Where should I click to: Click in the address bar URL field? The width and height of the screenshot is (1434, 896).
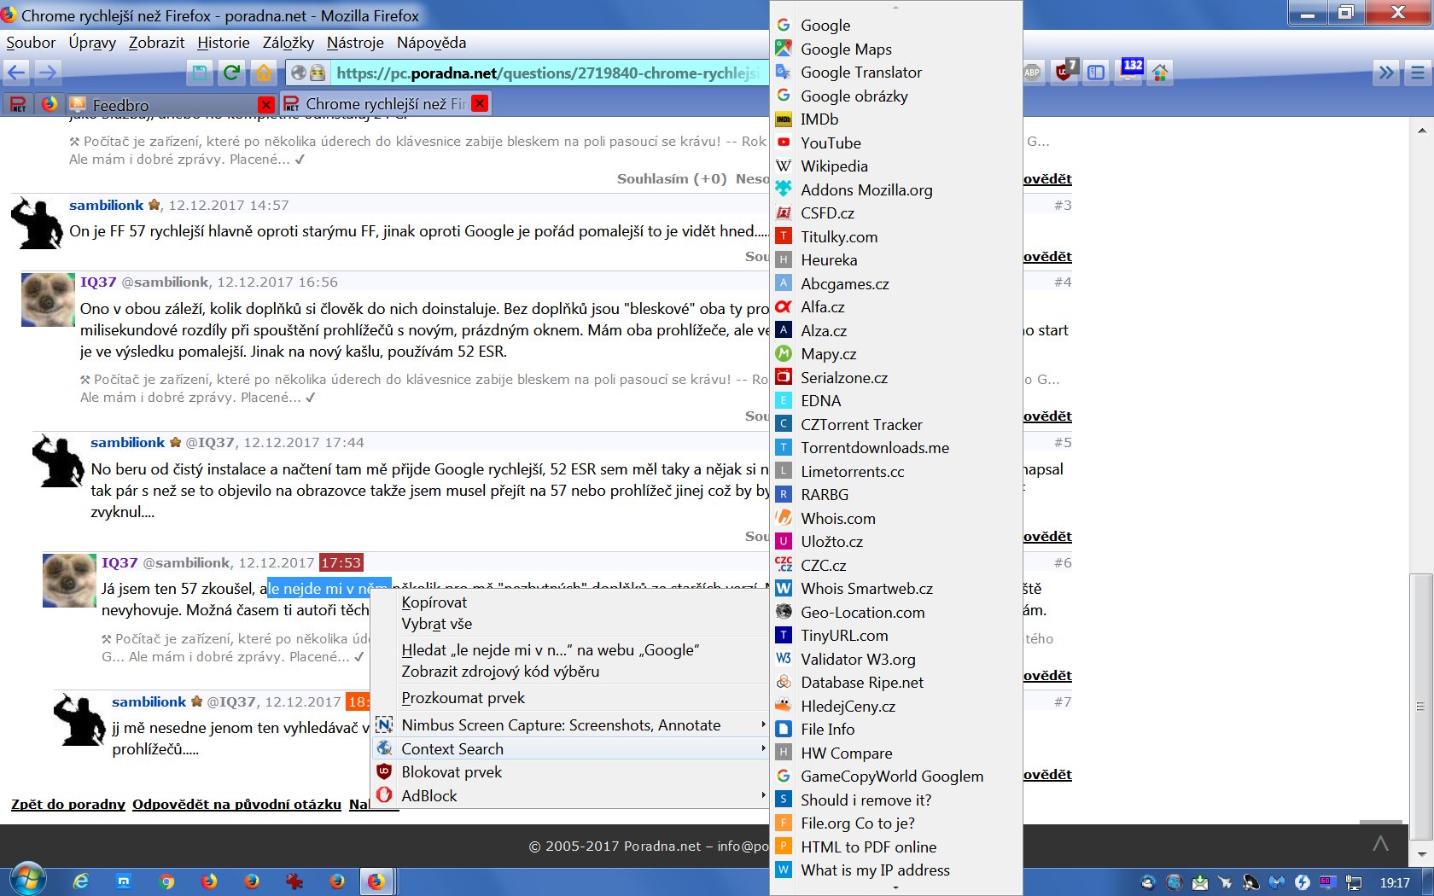coord(546,73)
